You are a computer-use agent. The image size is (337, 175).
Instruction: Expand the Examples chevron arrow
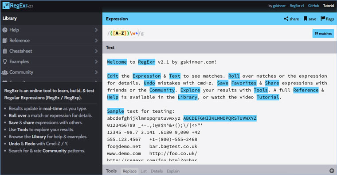pos(96,62)
